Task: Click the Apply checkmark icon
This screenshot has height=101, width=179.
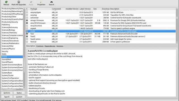Action: coord(31,2)
